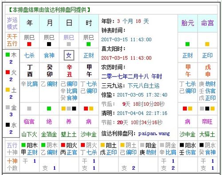222x175 pixels.
Task: Click 清明 date 2017-04-04 22:17:16
Action: tap(142, 113)
